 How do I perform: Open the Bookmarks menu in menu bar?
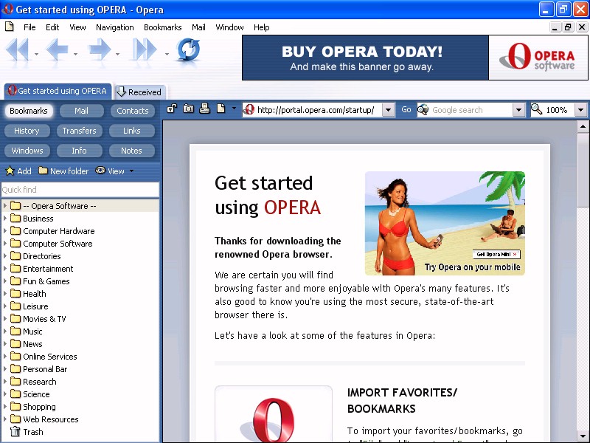tap(162, 27)
